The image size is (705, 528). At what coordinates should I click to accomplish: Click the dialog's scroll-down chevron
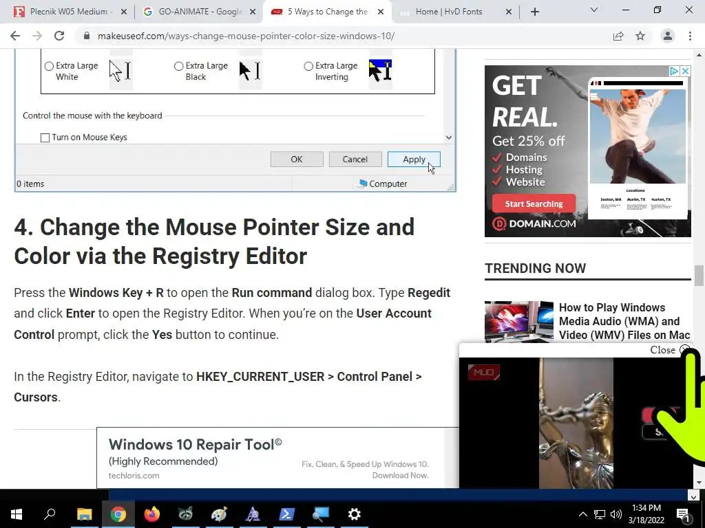coord(449,137)
